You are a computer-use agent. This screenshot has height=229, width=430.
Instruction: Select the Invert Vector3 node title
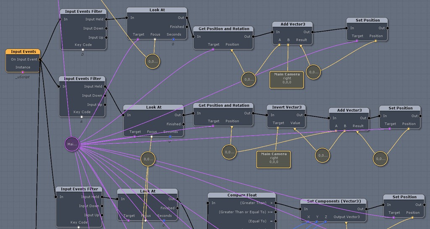(x=287, y=108)
